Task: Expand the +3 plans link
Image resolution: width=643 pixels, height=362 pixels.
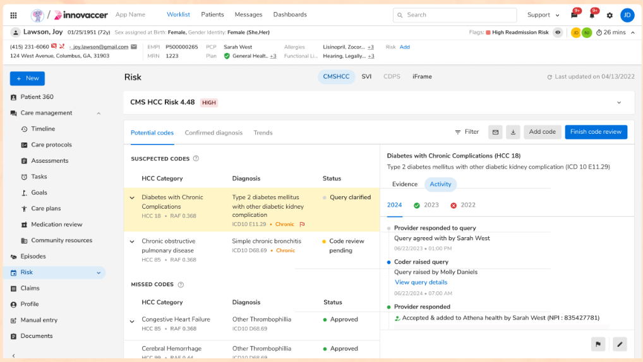Action: point(273,56)
